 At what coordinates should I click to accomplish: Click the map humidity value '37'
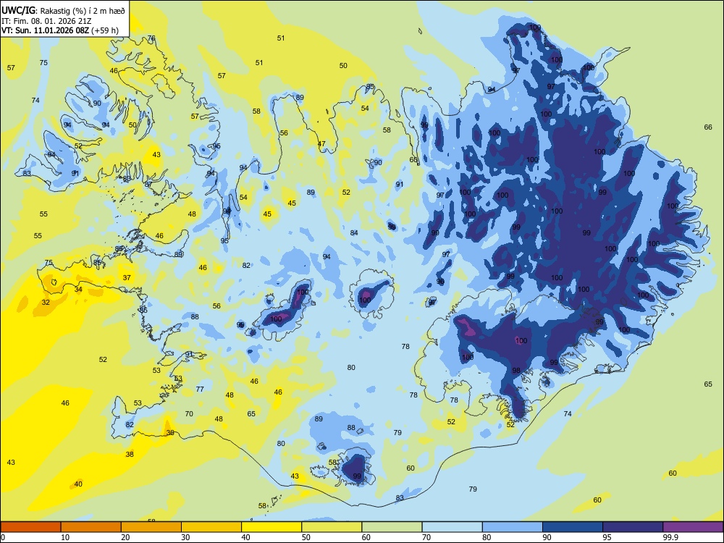[127, 278]
